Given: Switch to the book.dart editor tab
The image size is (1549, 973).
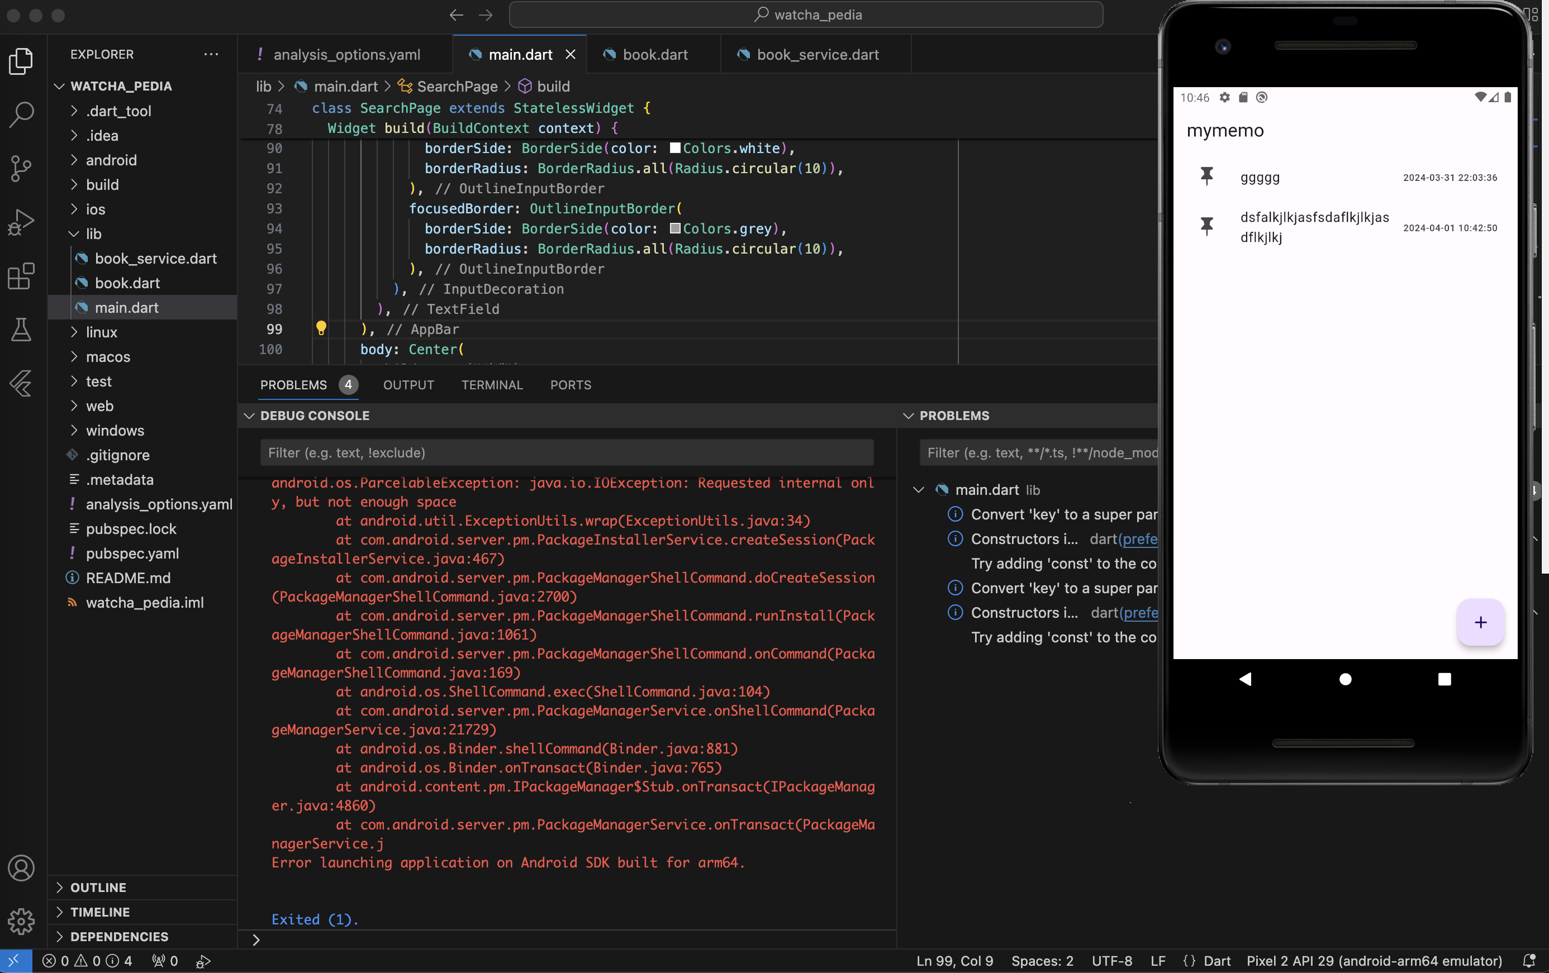Looking at the screenshot, I should tap(653, 55).
